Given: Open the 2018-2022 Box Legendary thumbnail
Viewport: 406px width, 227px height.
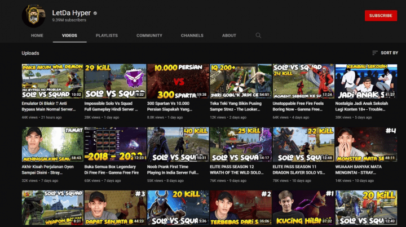Looking at the screenshot, I should point(114,144).
